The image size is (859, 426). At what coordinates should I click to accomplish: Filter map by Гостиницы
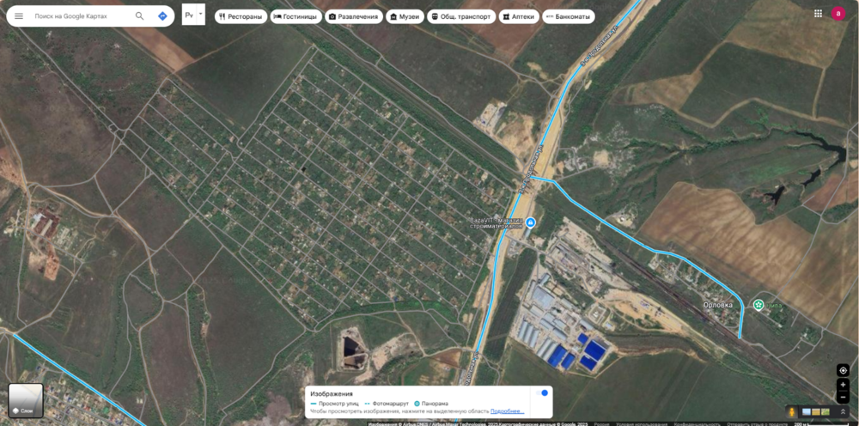(295, 16)
